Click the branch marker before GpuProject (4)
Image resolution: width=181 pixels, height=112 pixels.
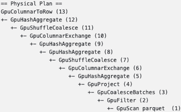[x=81, y=84]
